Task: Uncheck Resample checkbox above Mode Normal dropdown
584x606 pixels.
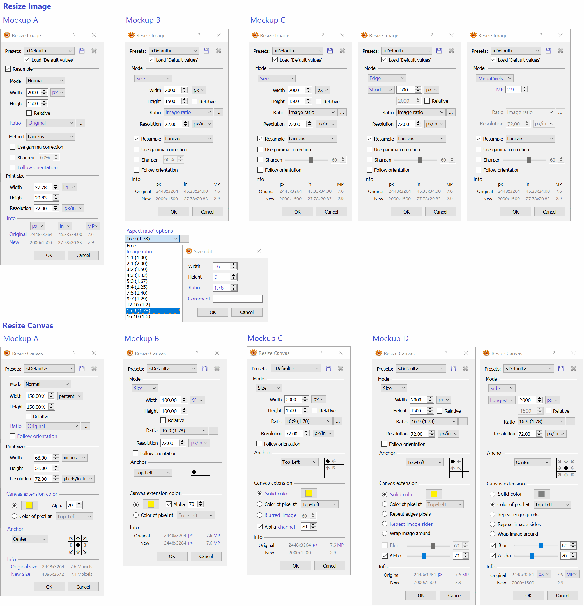Action: [x=8, y=69]
